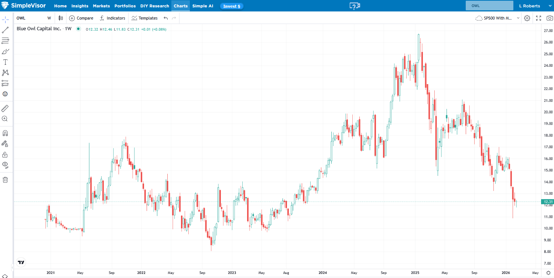Image resolution: width=554 pixels, height=278 pixels.
Task: Open the Indicators panel
Action: (113, 18)
